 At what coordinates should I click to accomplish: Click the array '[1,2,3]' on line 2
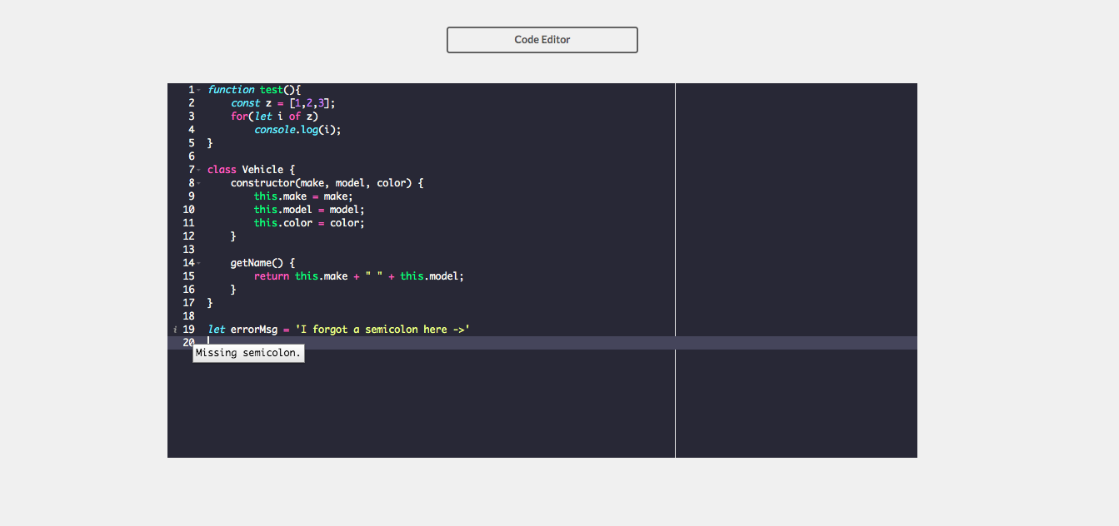point(310,103)
